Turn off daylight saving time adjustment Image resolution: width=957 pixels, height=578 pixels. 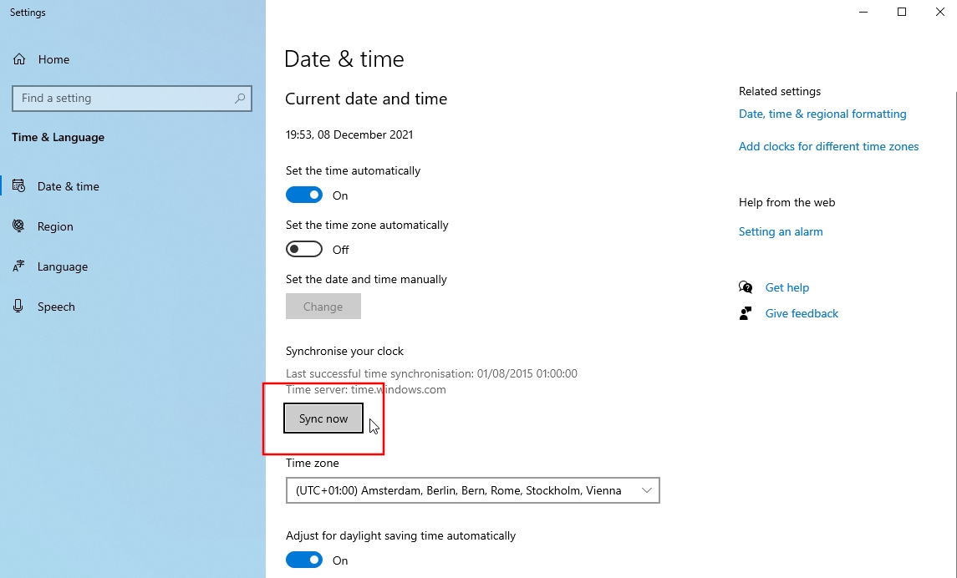[304, 560]
